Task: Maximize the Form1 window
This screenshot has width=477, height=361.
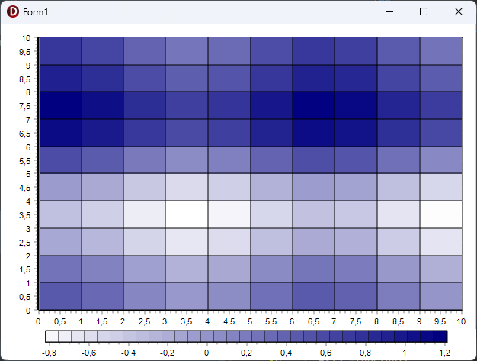Action: click(424, 11)
